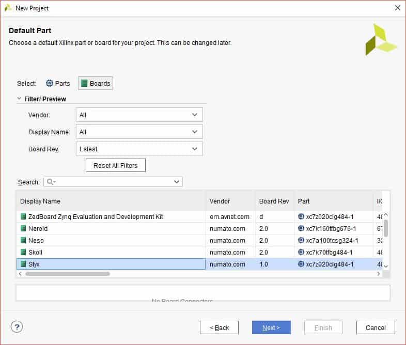Collapse the Filter/ Preview section
This screenshot has height=345, width=406.
click(x=20, y=99)
